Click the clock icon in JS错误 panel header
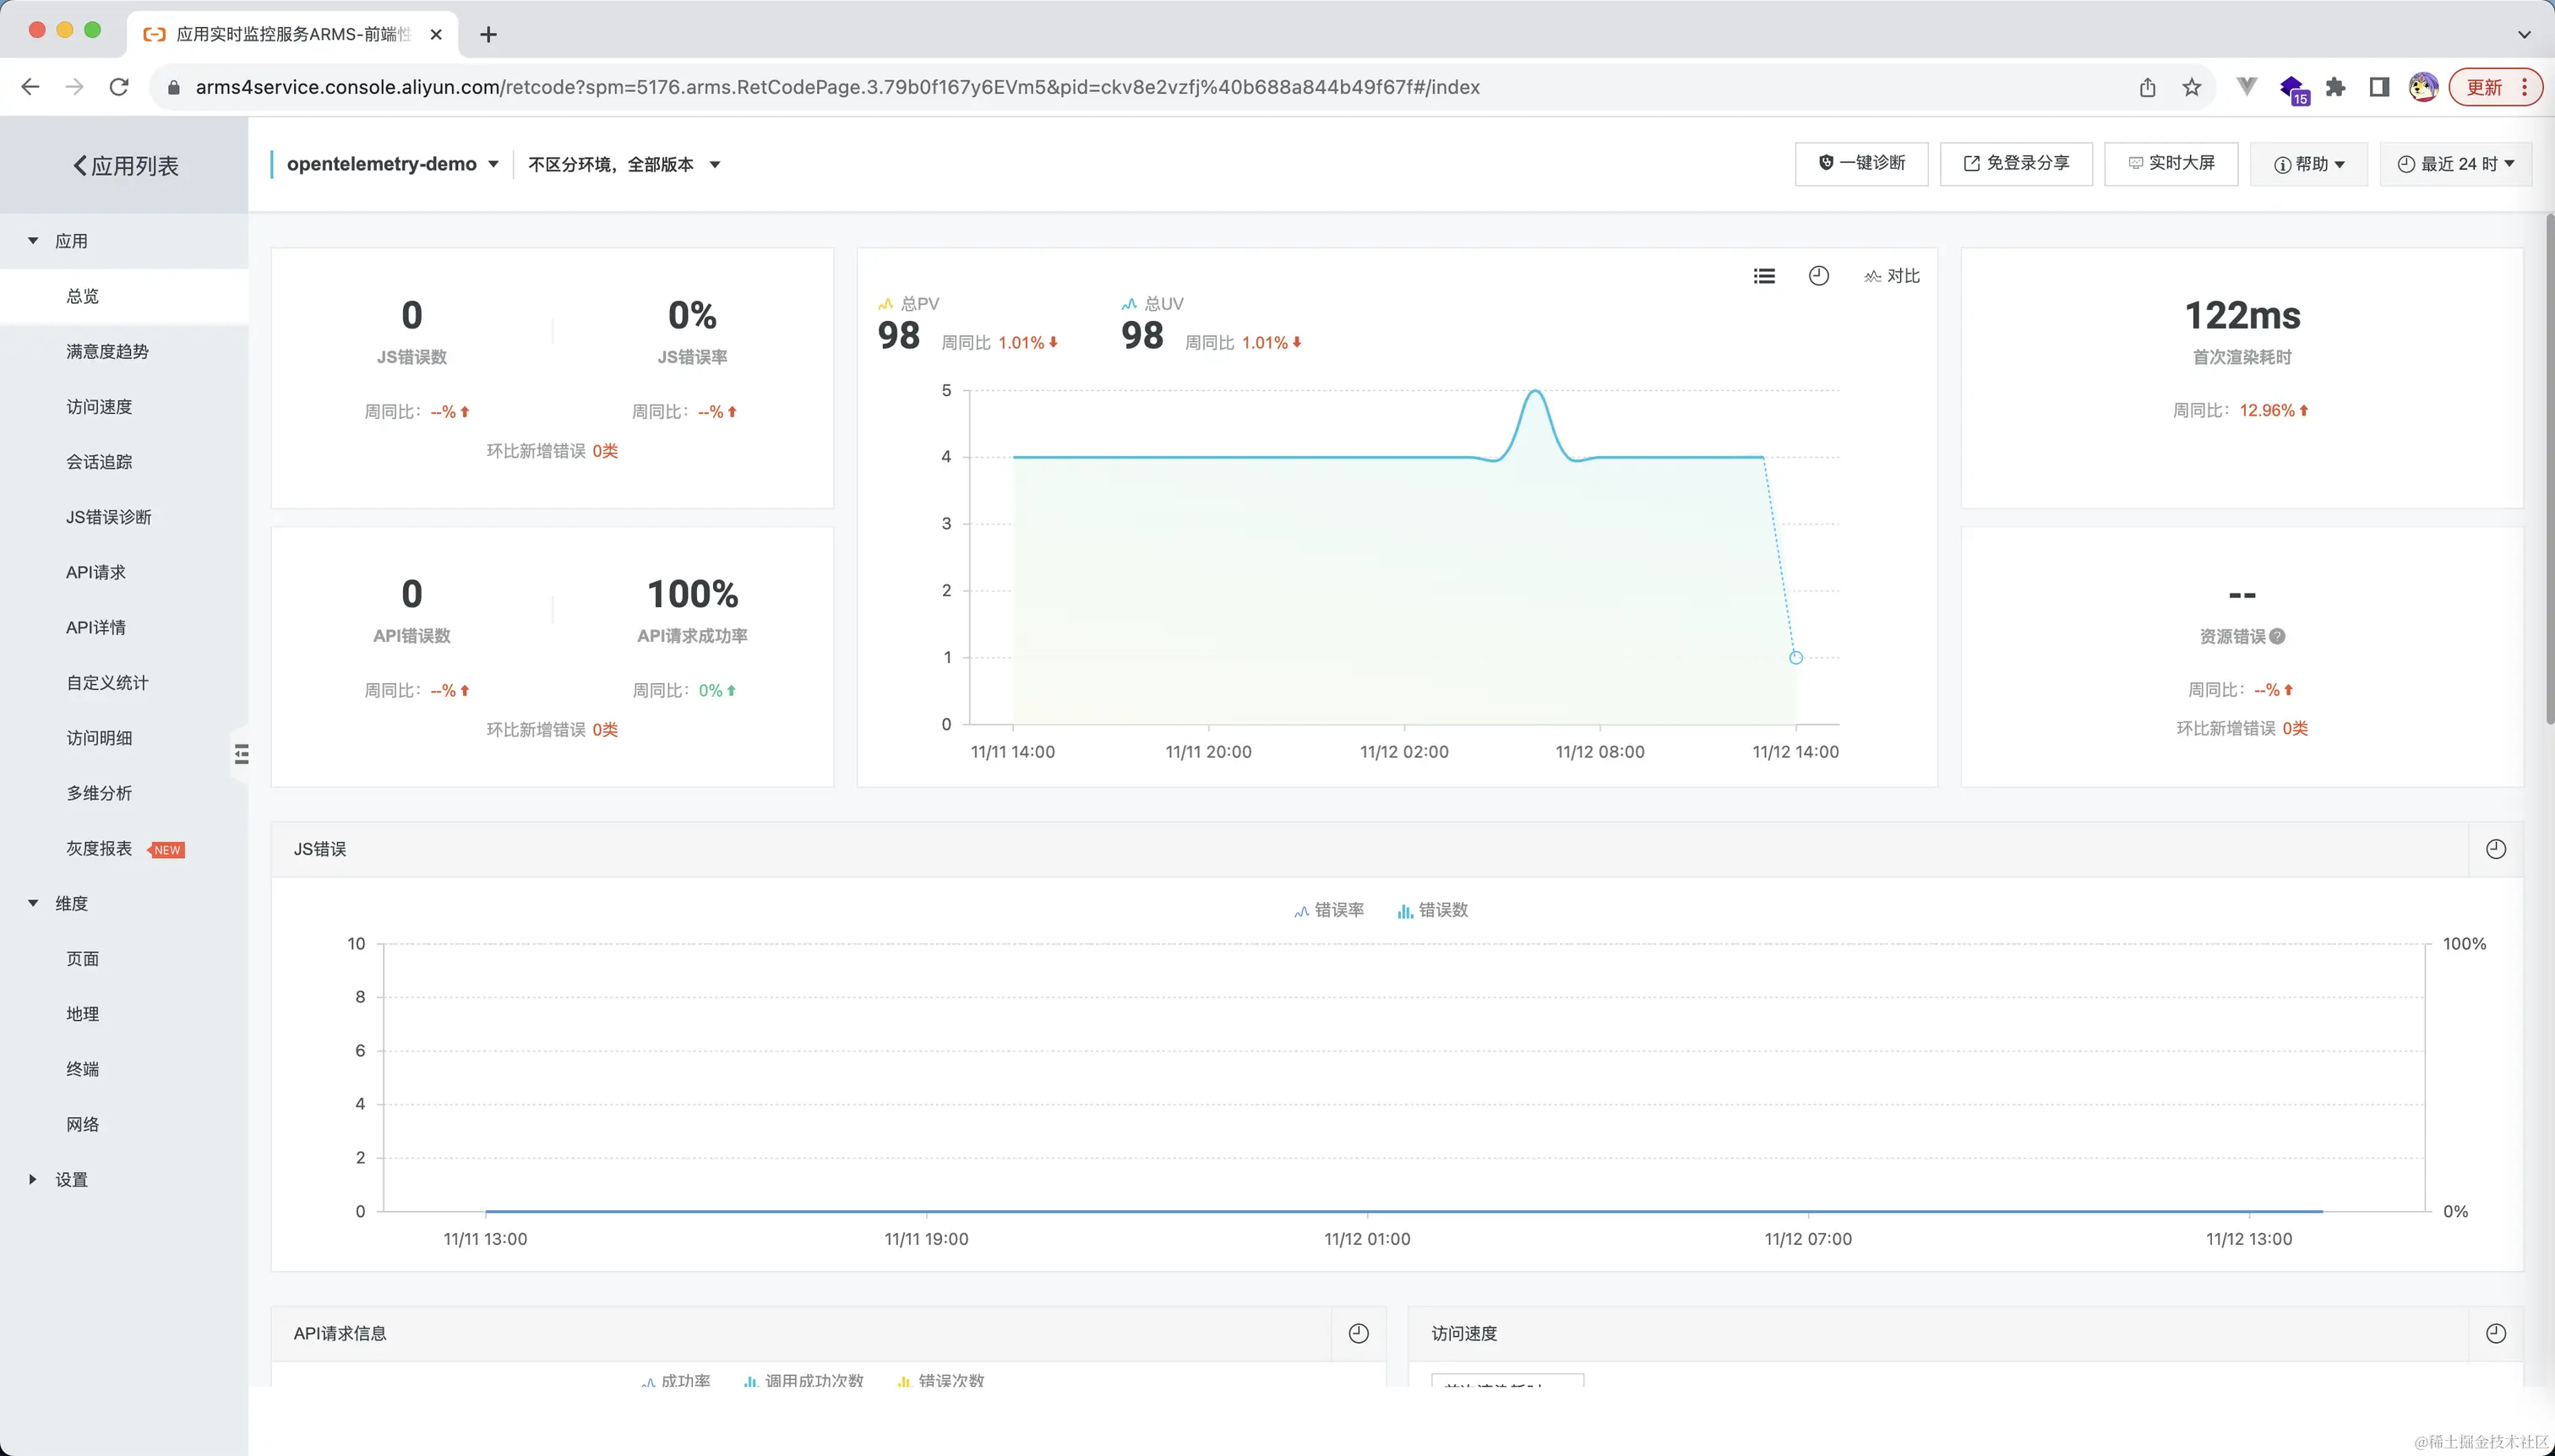 (x=2496, y=849)
